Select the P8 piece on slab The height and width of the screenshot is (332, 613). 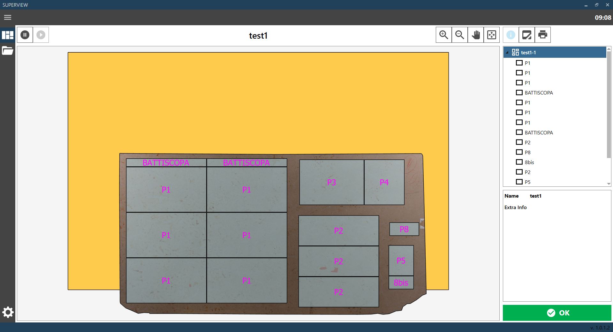click(x=404, y=229)
